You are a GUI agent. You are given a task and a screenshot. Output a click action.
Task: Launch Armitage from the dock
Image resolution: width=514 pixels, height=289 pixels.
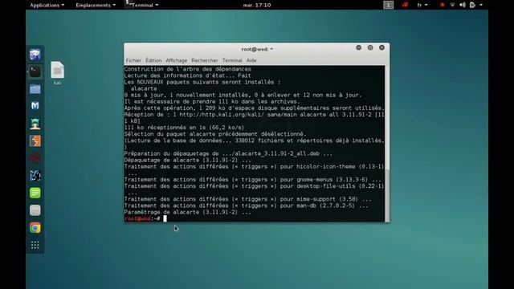pos(35,124)
